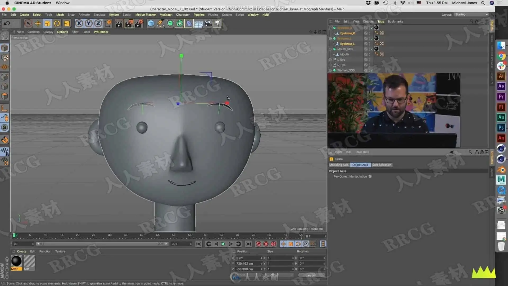The image size is (508, 286).
Task: Open the Layout Startup dropdown
Action: 471,15
